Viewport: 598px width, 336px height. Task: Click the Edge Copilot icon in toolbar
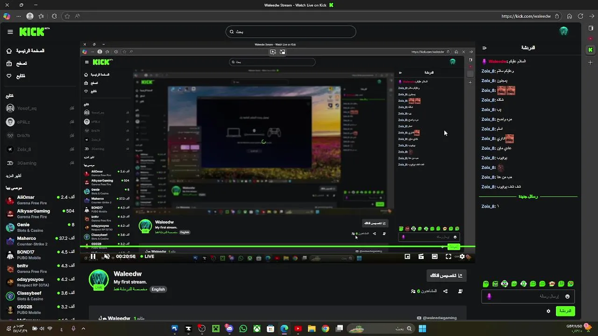[7, 16]
